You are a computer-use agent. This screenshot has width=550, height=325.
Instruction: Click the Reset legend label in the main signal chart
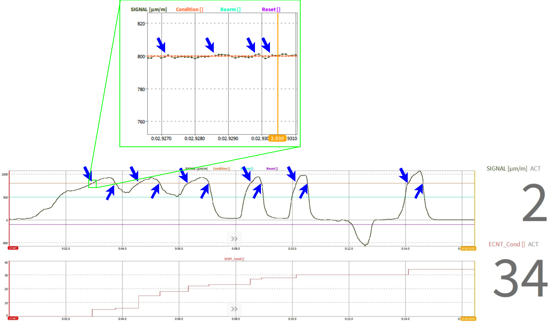click(x=272, y=168)
